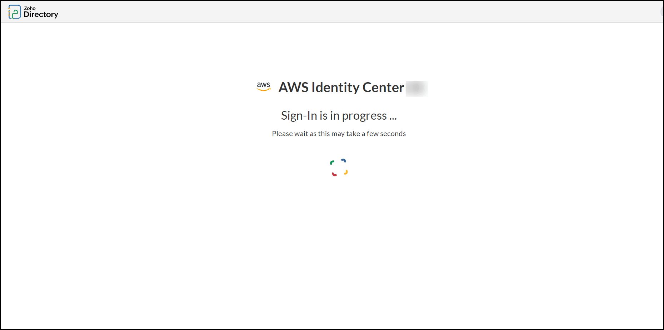Click the "AWS Identity Center" heading
The image size is (664, 330).
pyautogui.click(x=341, y=87)
